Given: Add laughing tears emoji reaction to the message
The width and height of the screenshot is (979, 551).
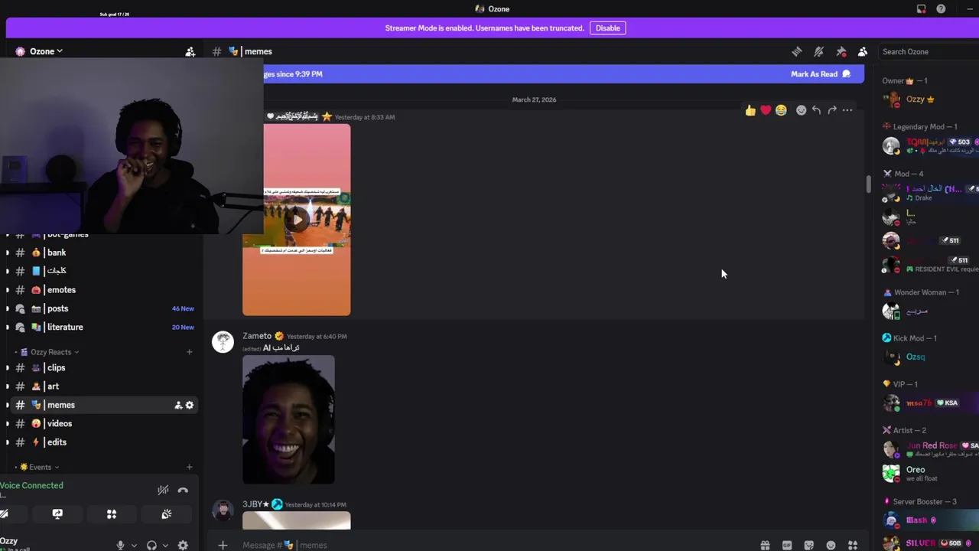Looking at the screenshot, I should click(781, 110).
